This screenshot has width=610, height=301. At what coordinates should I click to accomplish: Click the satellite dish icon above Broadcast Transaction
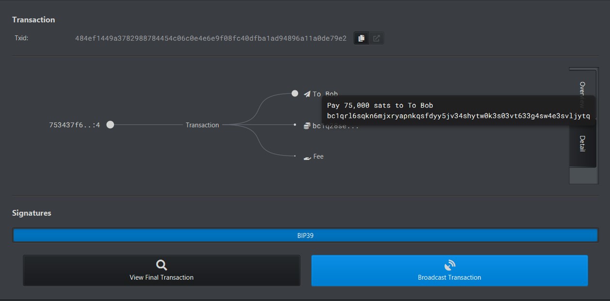click(x=449, y=265)
